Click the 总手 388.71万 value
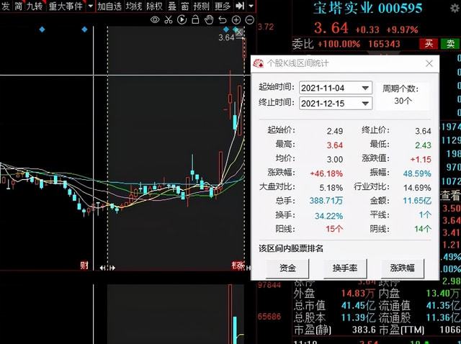The image size is (461, 344). point(326,201)
